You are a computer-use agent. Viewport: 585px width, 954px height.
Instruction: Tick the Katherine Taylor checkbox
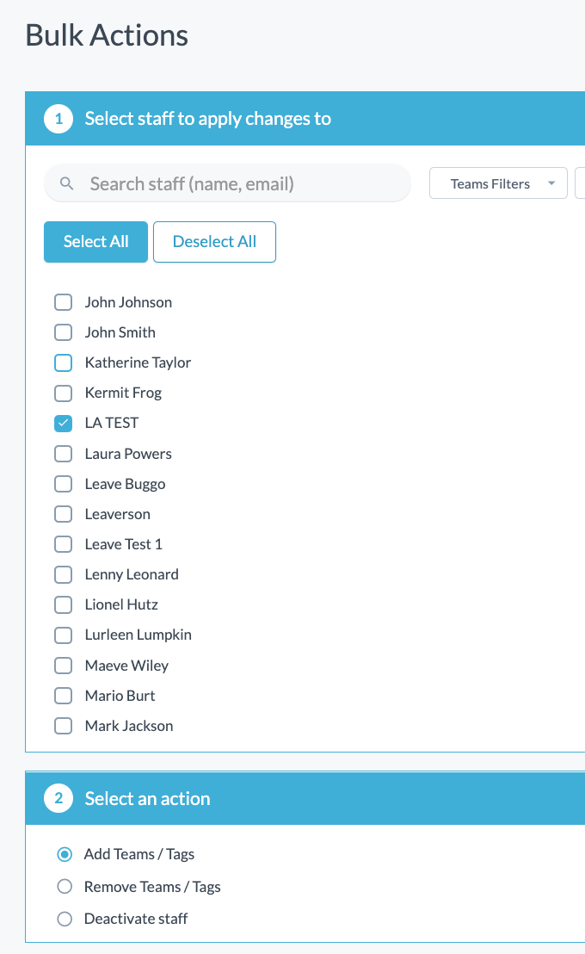[64, 362]
